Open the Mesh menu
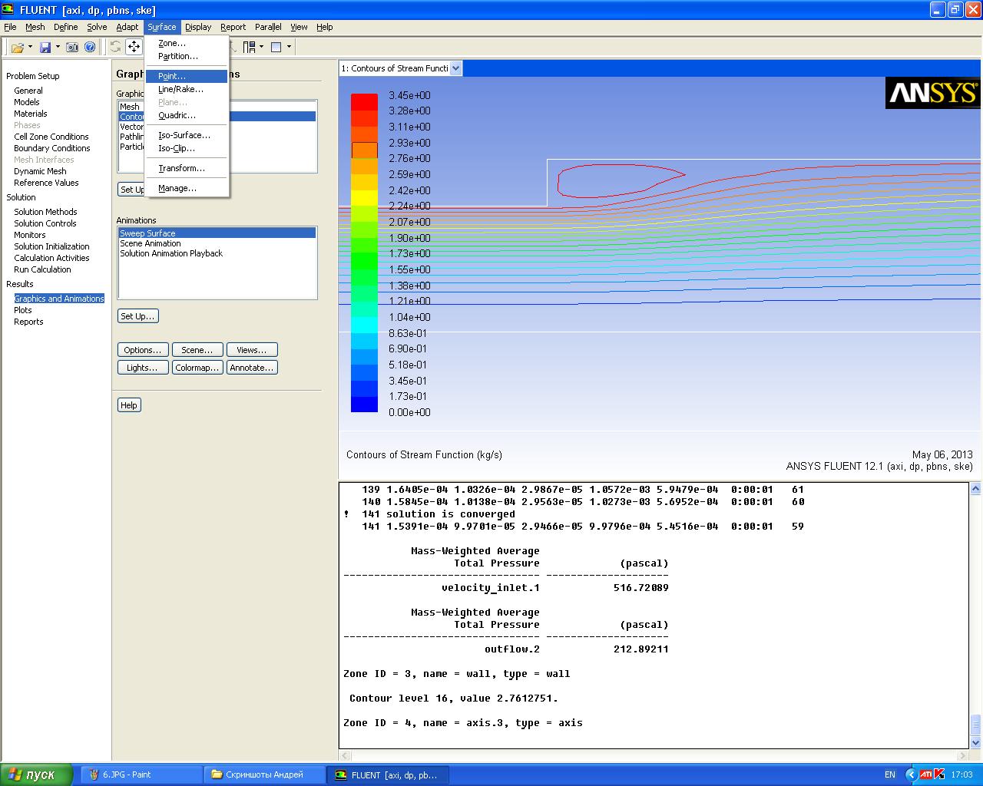 pyautogui.click(x=35, y=27)
